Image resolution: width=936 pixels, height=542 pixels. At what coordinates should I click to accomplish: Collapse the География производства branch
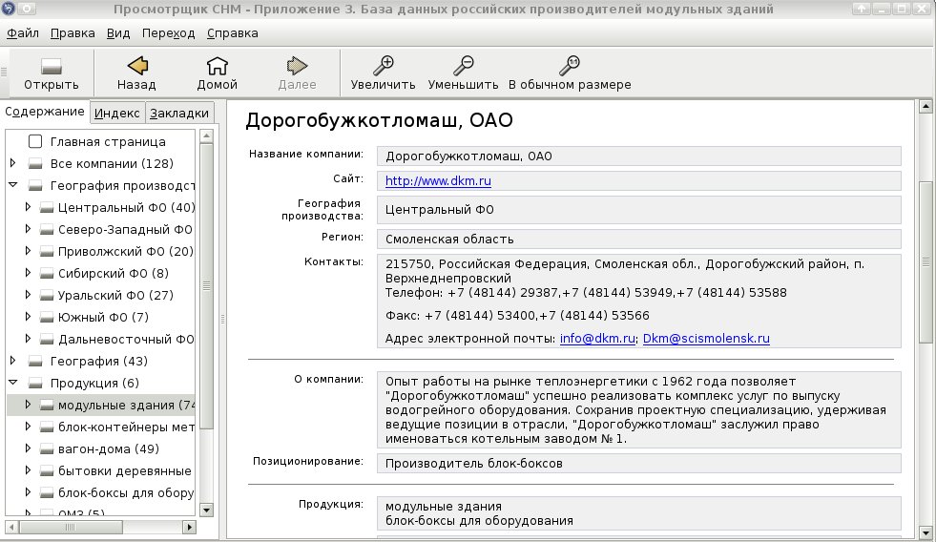(x=12, y=185)
